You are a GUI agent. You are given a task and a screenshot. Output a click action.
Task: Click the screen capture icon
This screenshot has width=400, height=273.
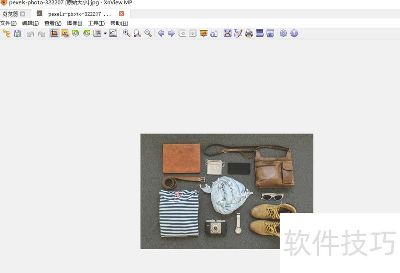(270, 33)
